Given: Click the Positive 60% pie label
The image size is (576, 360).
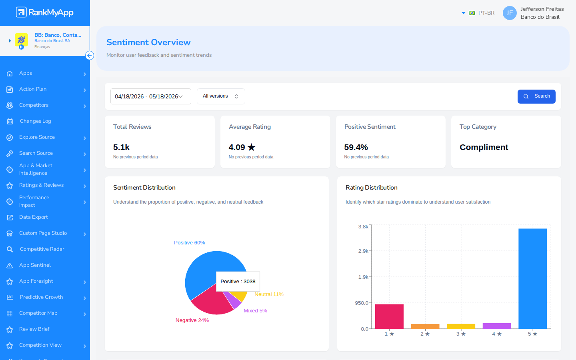Looking at the screenshot, I should pyautogui.click(x=190, y=243).
